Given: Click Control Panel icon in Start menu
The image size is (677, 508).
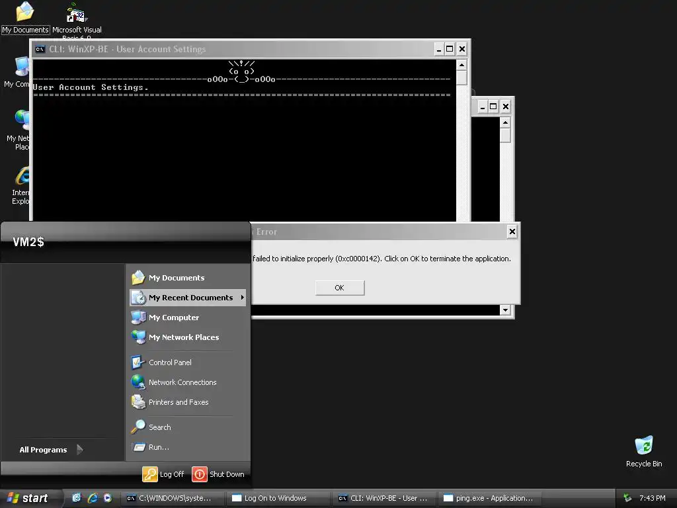Looking at the screenshot, I should pos(138,362).
